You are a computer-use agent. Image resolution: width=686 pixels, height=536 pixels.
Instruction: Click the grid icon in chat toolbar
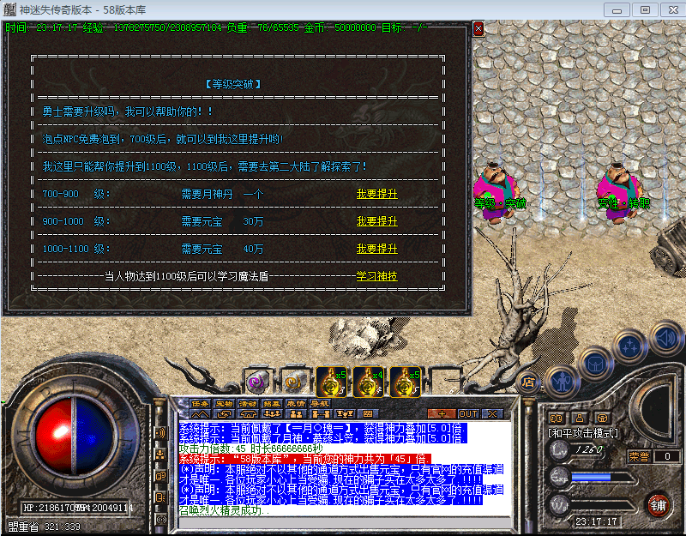coord(368,414)
